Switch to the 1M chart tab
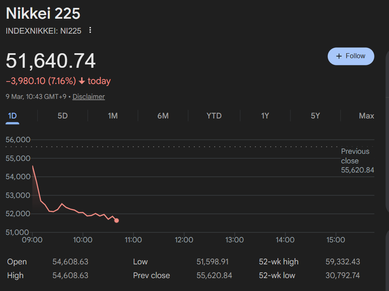 [113, 116]
